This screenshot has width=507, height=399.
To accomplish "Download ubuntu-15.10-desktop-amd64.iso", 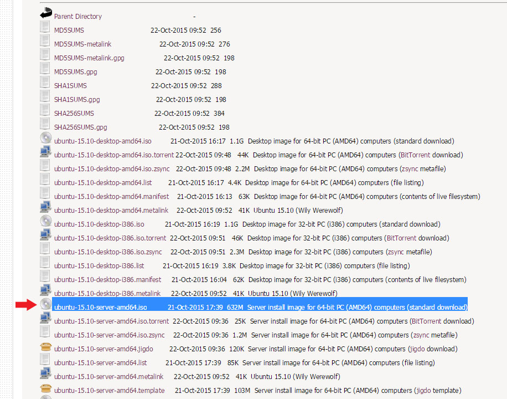I will click(x=103, y=141).
